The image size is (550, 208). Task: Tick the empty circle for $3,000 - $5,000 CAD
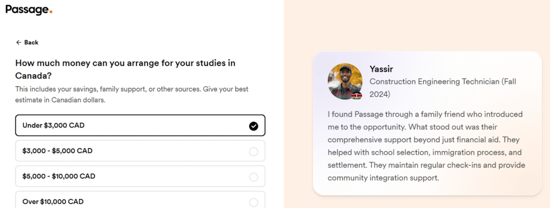tap(254, 152)
